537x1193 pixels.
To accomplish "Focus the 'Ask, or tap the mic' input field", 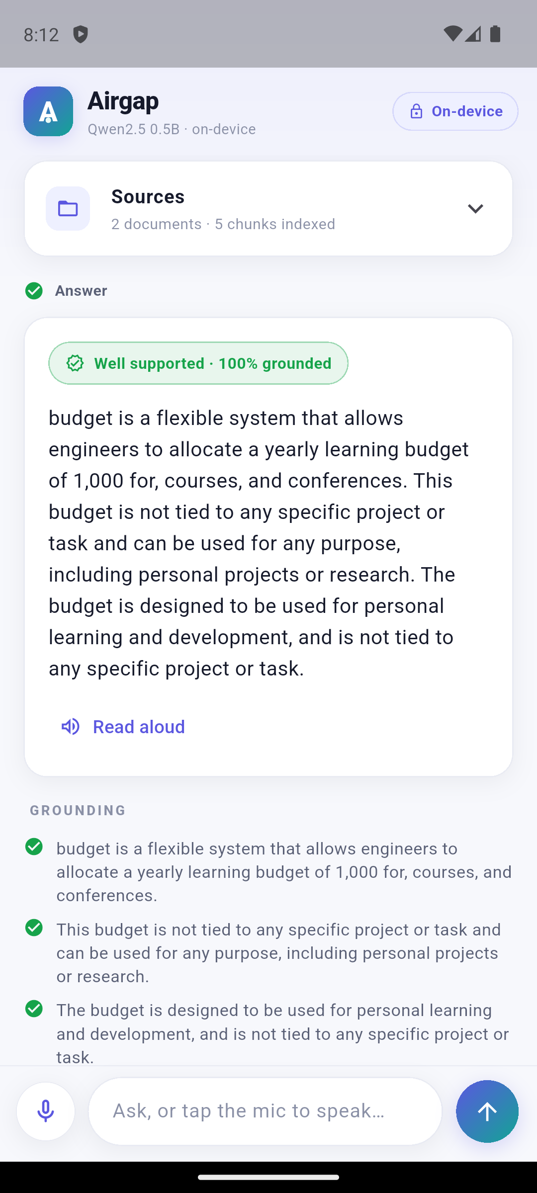I will coord(265,1111).
